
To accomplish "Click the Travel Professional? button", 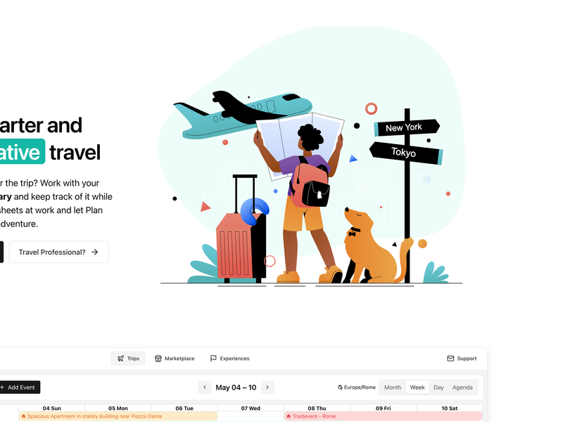I will 59,252.
